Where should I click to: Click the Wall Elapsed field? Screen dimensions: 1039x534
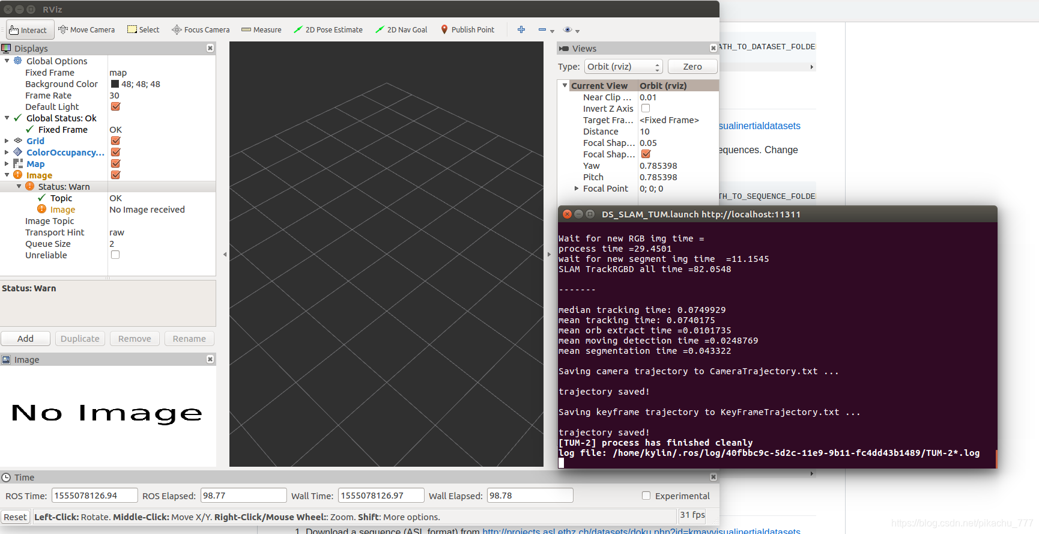[530, 496]
